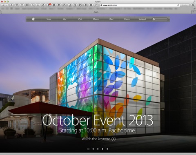Click the Top Sites grid icon

tap(27, 5)
